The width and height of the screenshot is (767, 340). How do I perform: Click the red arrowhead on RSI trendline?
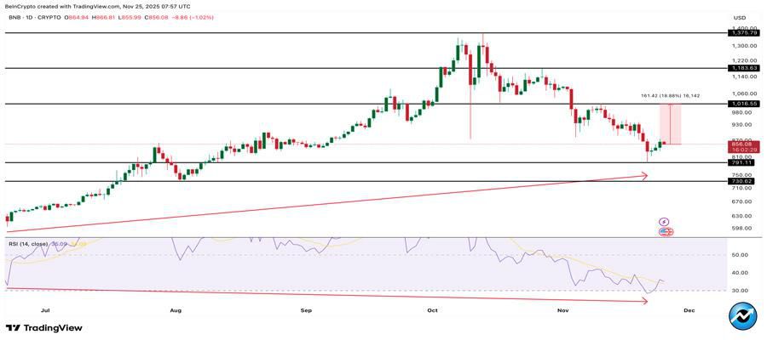(643, 300)
